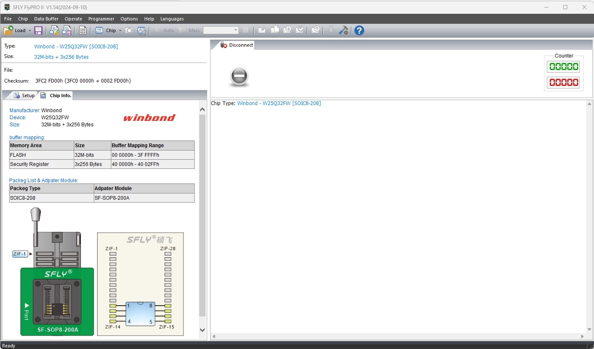
Task: Click the log panel scroll up arrow
Action: tap(589, 104)
